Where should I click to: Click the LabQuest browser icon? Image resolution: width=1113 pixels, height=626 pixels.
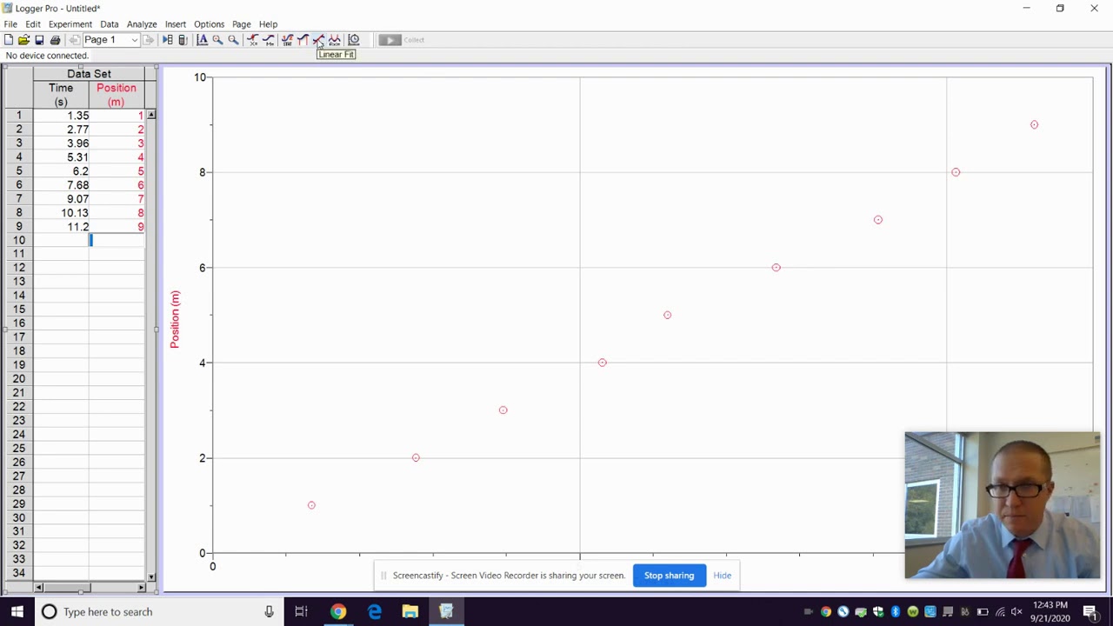183,40
